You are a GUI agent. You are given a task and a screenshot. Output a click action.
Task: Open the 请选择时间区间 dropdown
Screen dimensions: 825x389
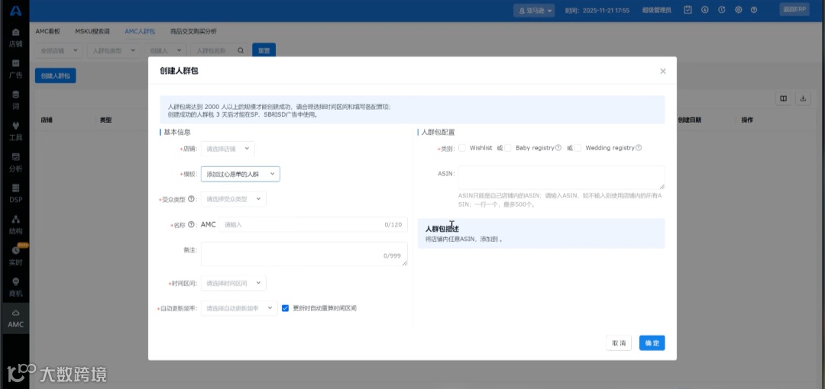click(234, 283)
